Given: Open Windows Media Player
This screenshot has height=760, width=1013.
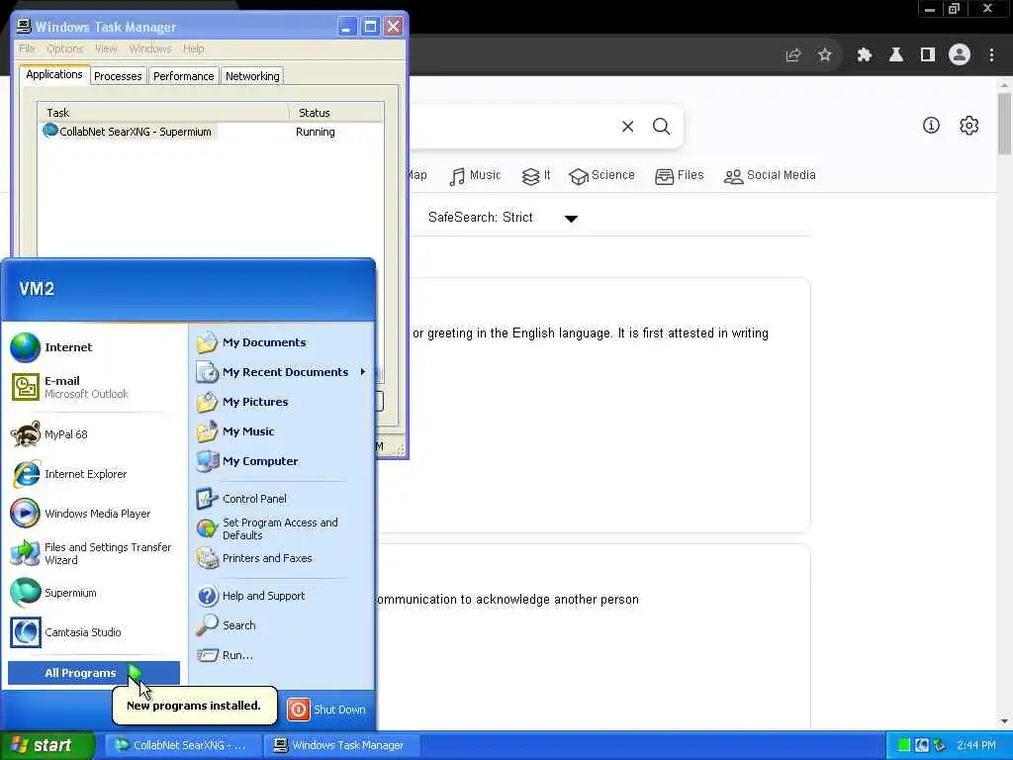Looking at the screenshot, I should pos(81,514).
